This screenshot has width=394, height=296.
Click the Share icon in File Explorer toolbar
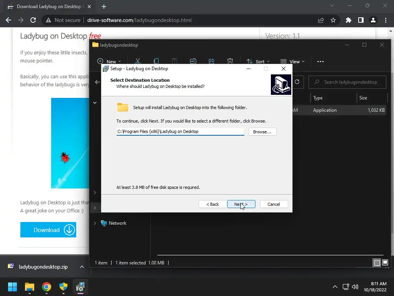click(212, 61)
